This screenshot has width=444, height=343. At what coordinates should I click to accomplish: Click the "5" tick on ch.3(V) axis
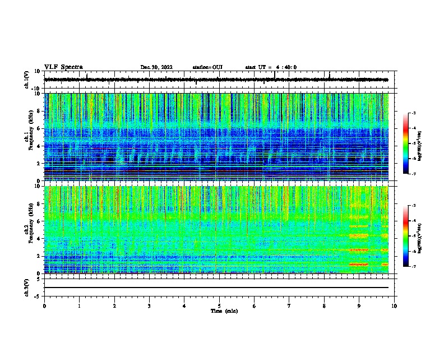(39, 279)
